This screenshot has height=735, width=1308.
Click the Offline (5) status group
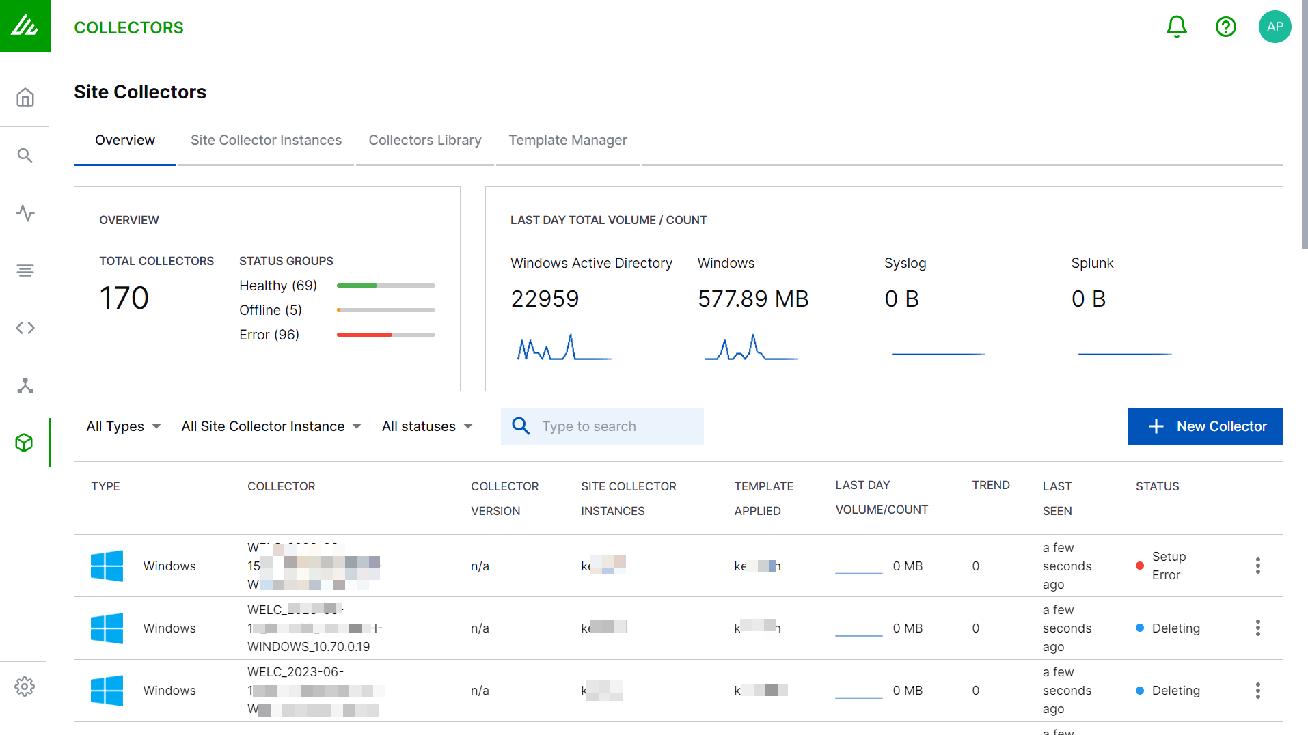point(271,310)
